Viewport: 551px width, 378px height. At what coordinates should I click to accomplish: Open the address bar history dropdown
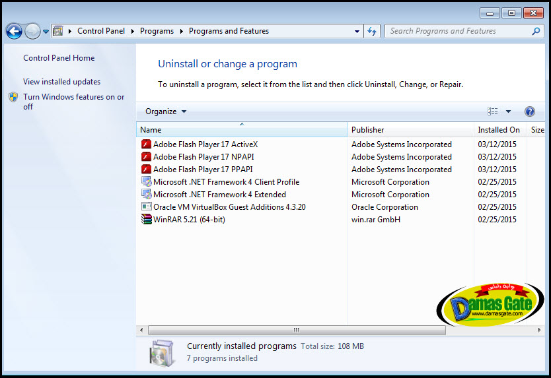click(x=357, y=32)
